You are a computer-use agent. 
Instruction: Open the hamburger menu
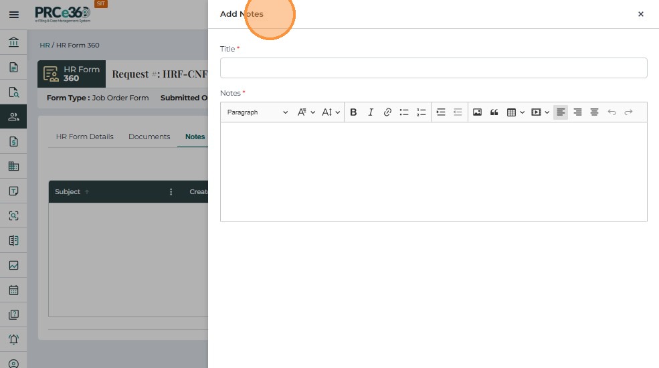14,15
